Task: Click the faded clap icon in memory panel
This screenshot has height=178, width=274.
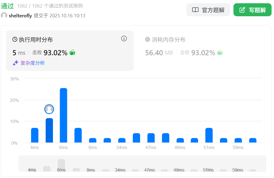Action: click(x=220, y=53)
